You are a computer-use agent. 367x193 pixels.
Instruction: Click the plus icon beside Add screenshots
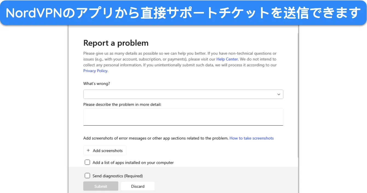click(x=88, y=150)
